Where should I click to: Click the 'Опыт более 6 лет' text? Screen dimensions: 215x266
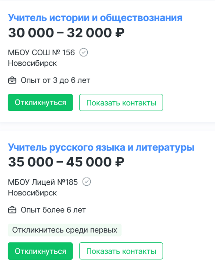(53, 210)
